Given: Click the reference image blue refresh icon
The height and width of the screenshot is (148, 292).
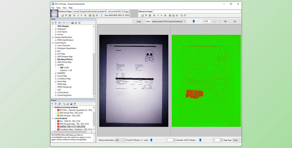Looking at the screenshot, I should point(177,15).
